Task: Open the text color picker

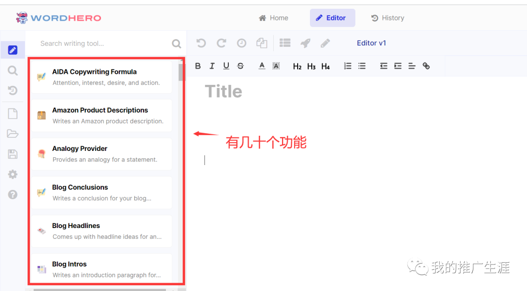Action: tap(262, 66)
